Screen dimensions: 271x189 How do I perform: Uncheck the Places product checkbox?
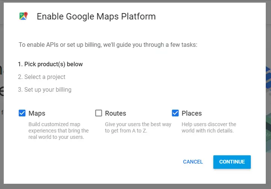click(x=175, y=113)
